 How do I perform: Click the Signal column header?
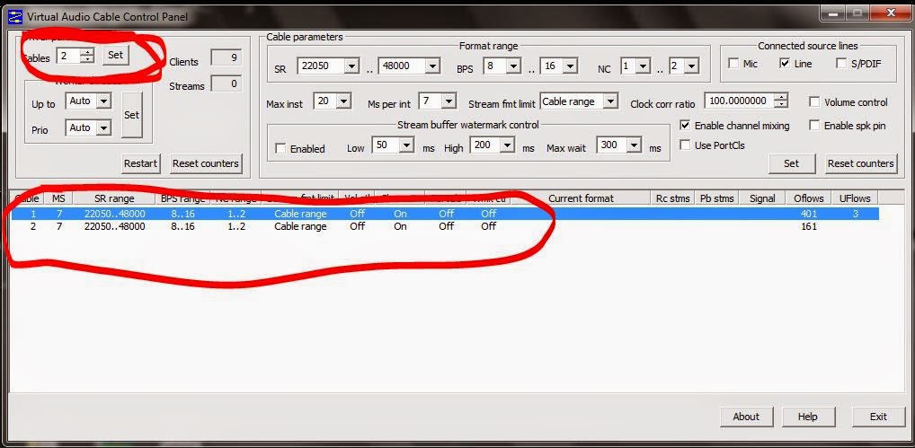point(762,198)
